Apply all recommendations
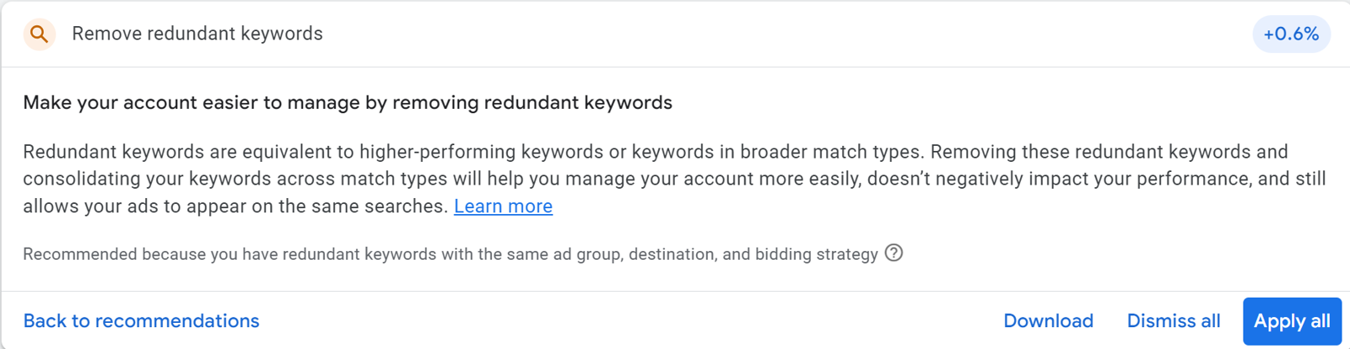 click(1291, 321)
